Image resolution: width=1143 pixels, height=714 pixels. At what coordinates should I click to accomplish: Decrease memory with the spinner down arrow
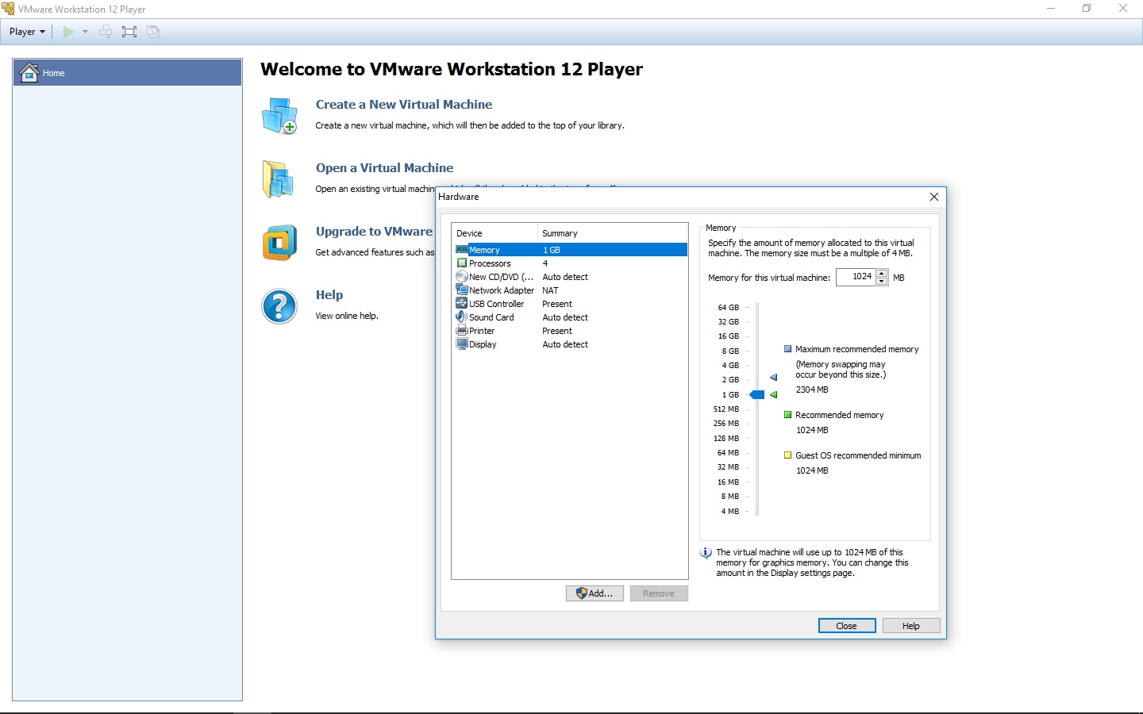881,281
